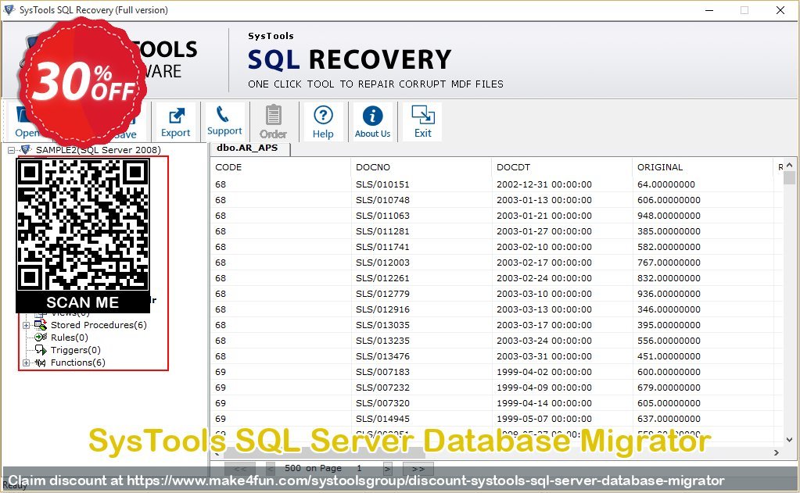Click the vertical scrollbar thumb
The image size is (800, 493).
point(789,178)
